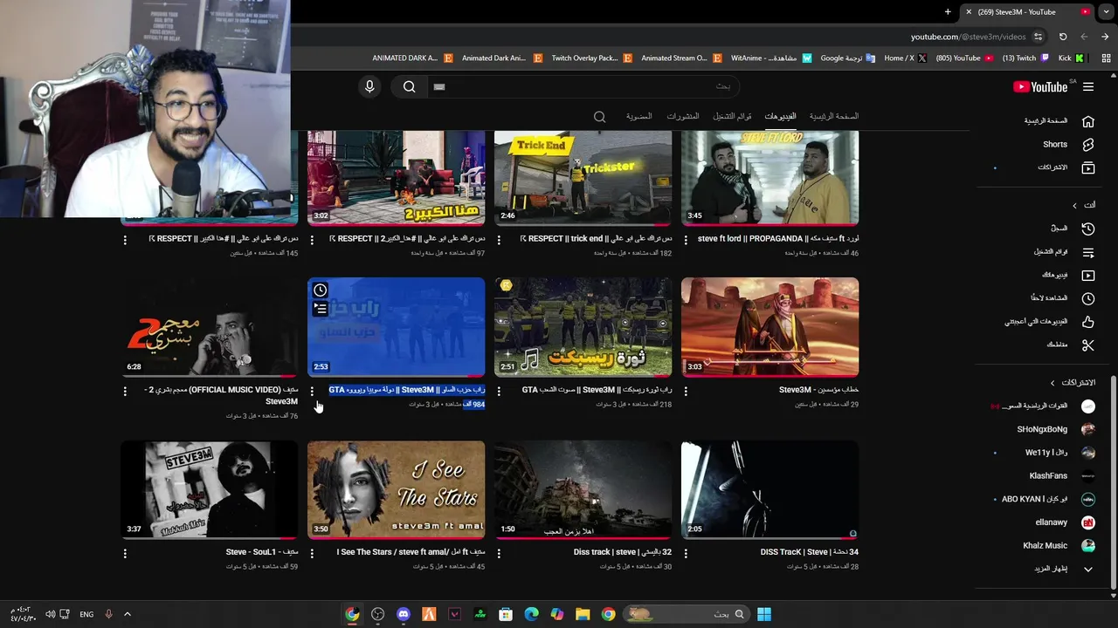1118x628 pixels.
Task: Open the home icon in the sidebar
Action: coord(1087,121)
